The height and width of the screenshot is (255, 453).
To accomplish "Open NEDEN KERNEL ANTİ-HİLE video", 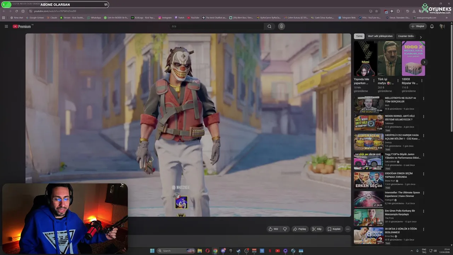I will point(400,118).
